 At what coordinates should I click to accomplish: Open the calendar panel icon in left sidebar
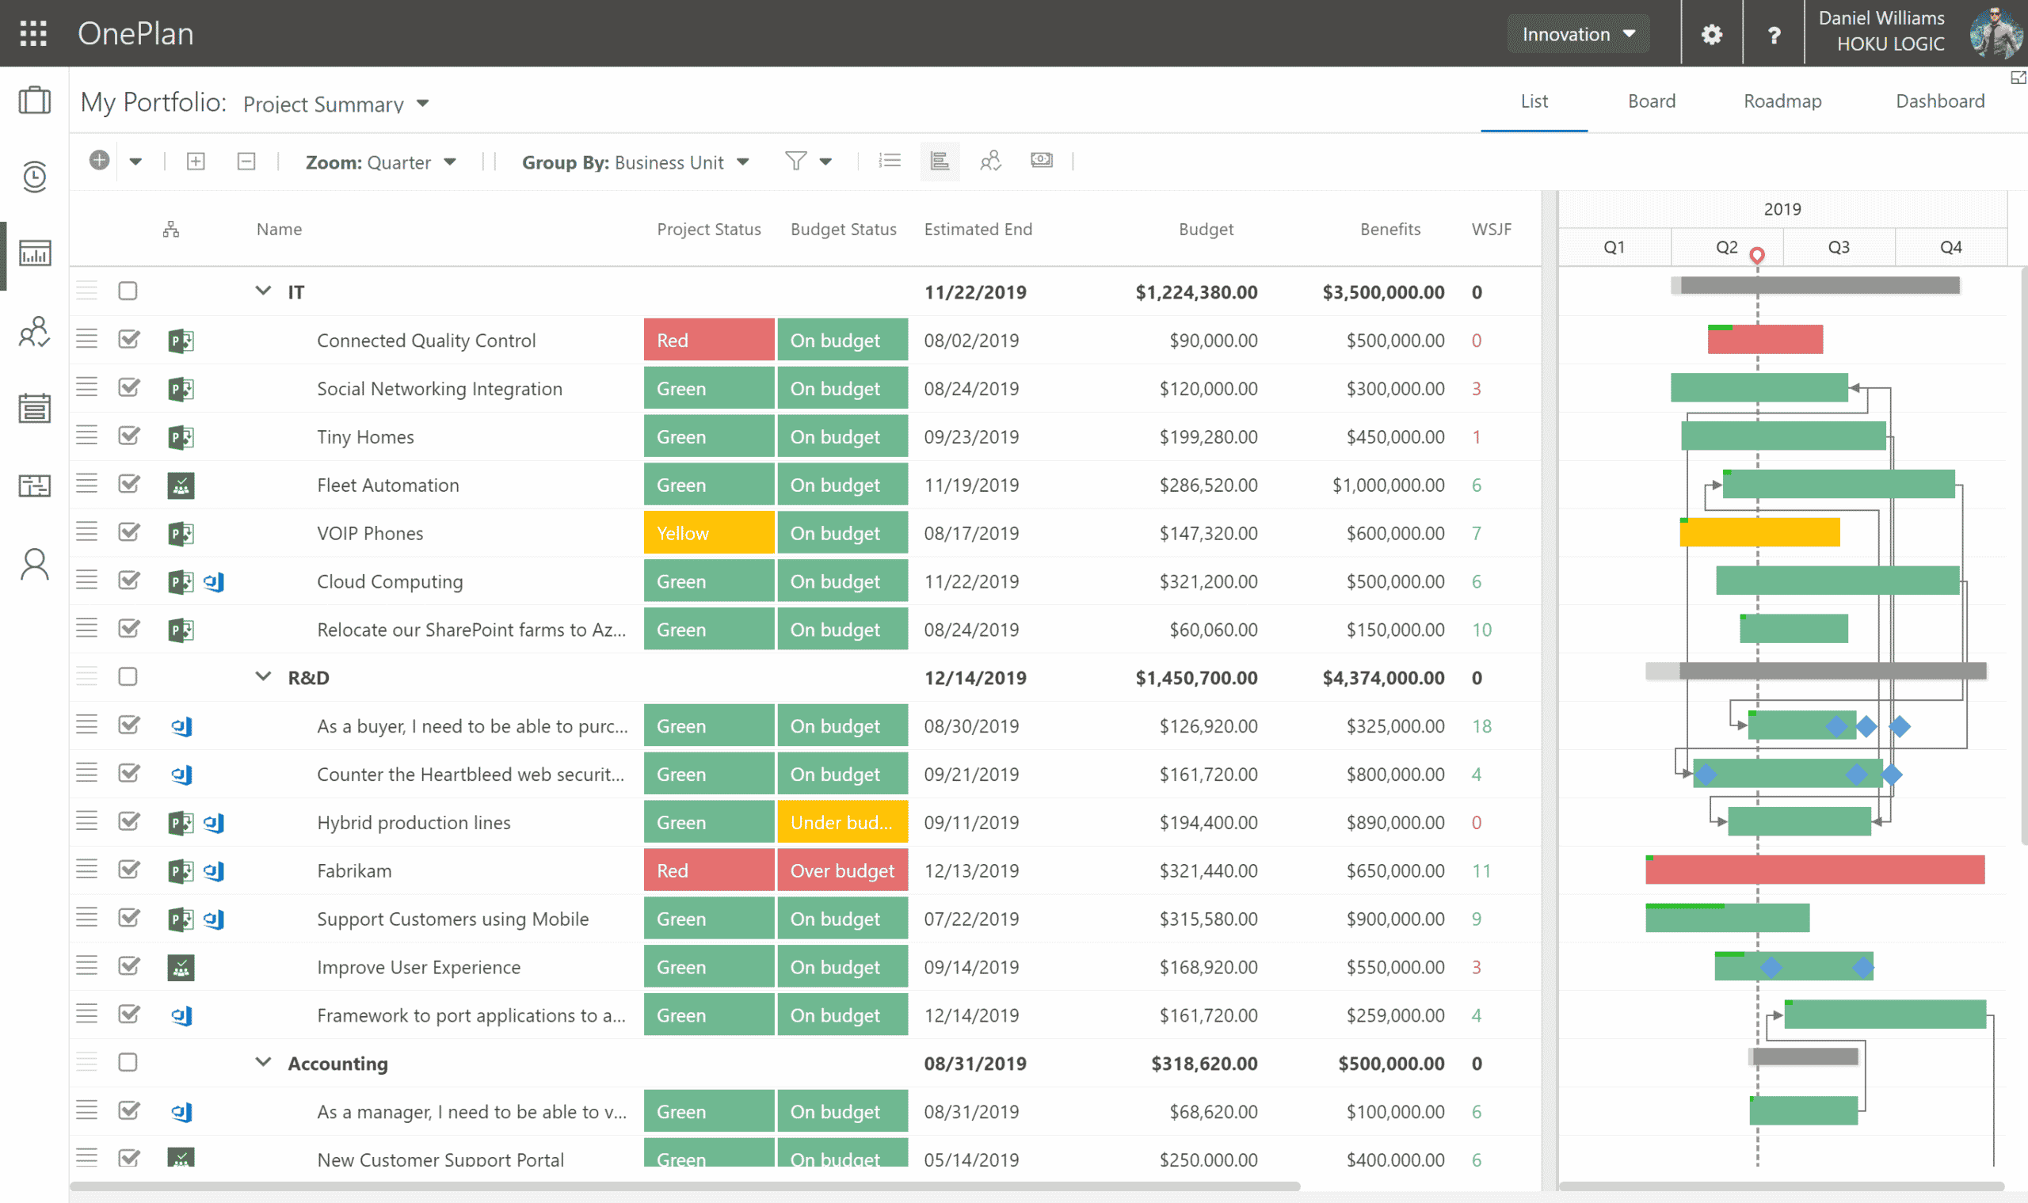click(34, 408)
